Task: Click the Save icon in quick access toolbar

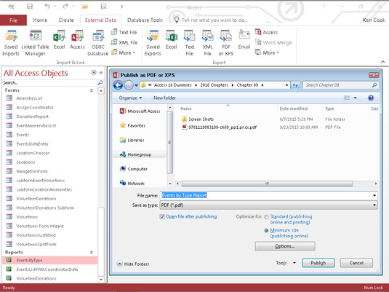Action: [x=30, y=7]
